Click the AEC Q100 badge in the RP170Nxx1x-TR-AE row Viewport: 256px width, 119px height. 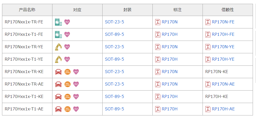point(67,84)
